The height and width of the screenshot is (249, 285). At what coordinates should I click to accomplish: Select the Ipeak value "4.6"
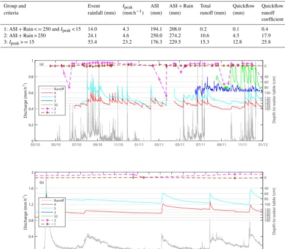126,36
